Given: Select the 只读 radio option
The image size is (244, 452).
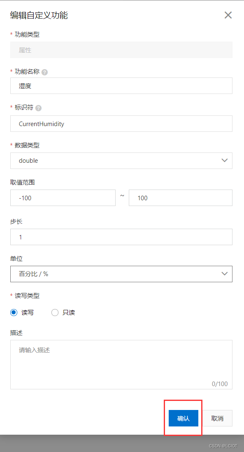Looking at the screenshot, I should [x=55, y=312].
